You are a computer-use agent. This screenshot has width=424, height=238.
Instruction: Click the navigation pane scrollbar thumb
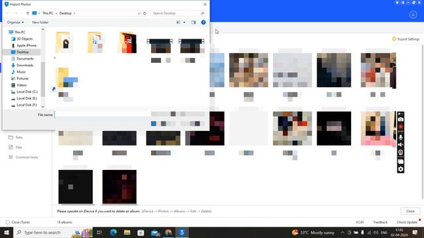coord(42,79)
